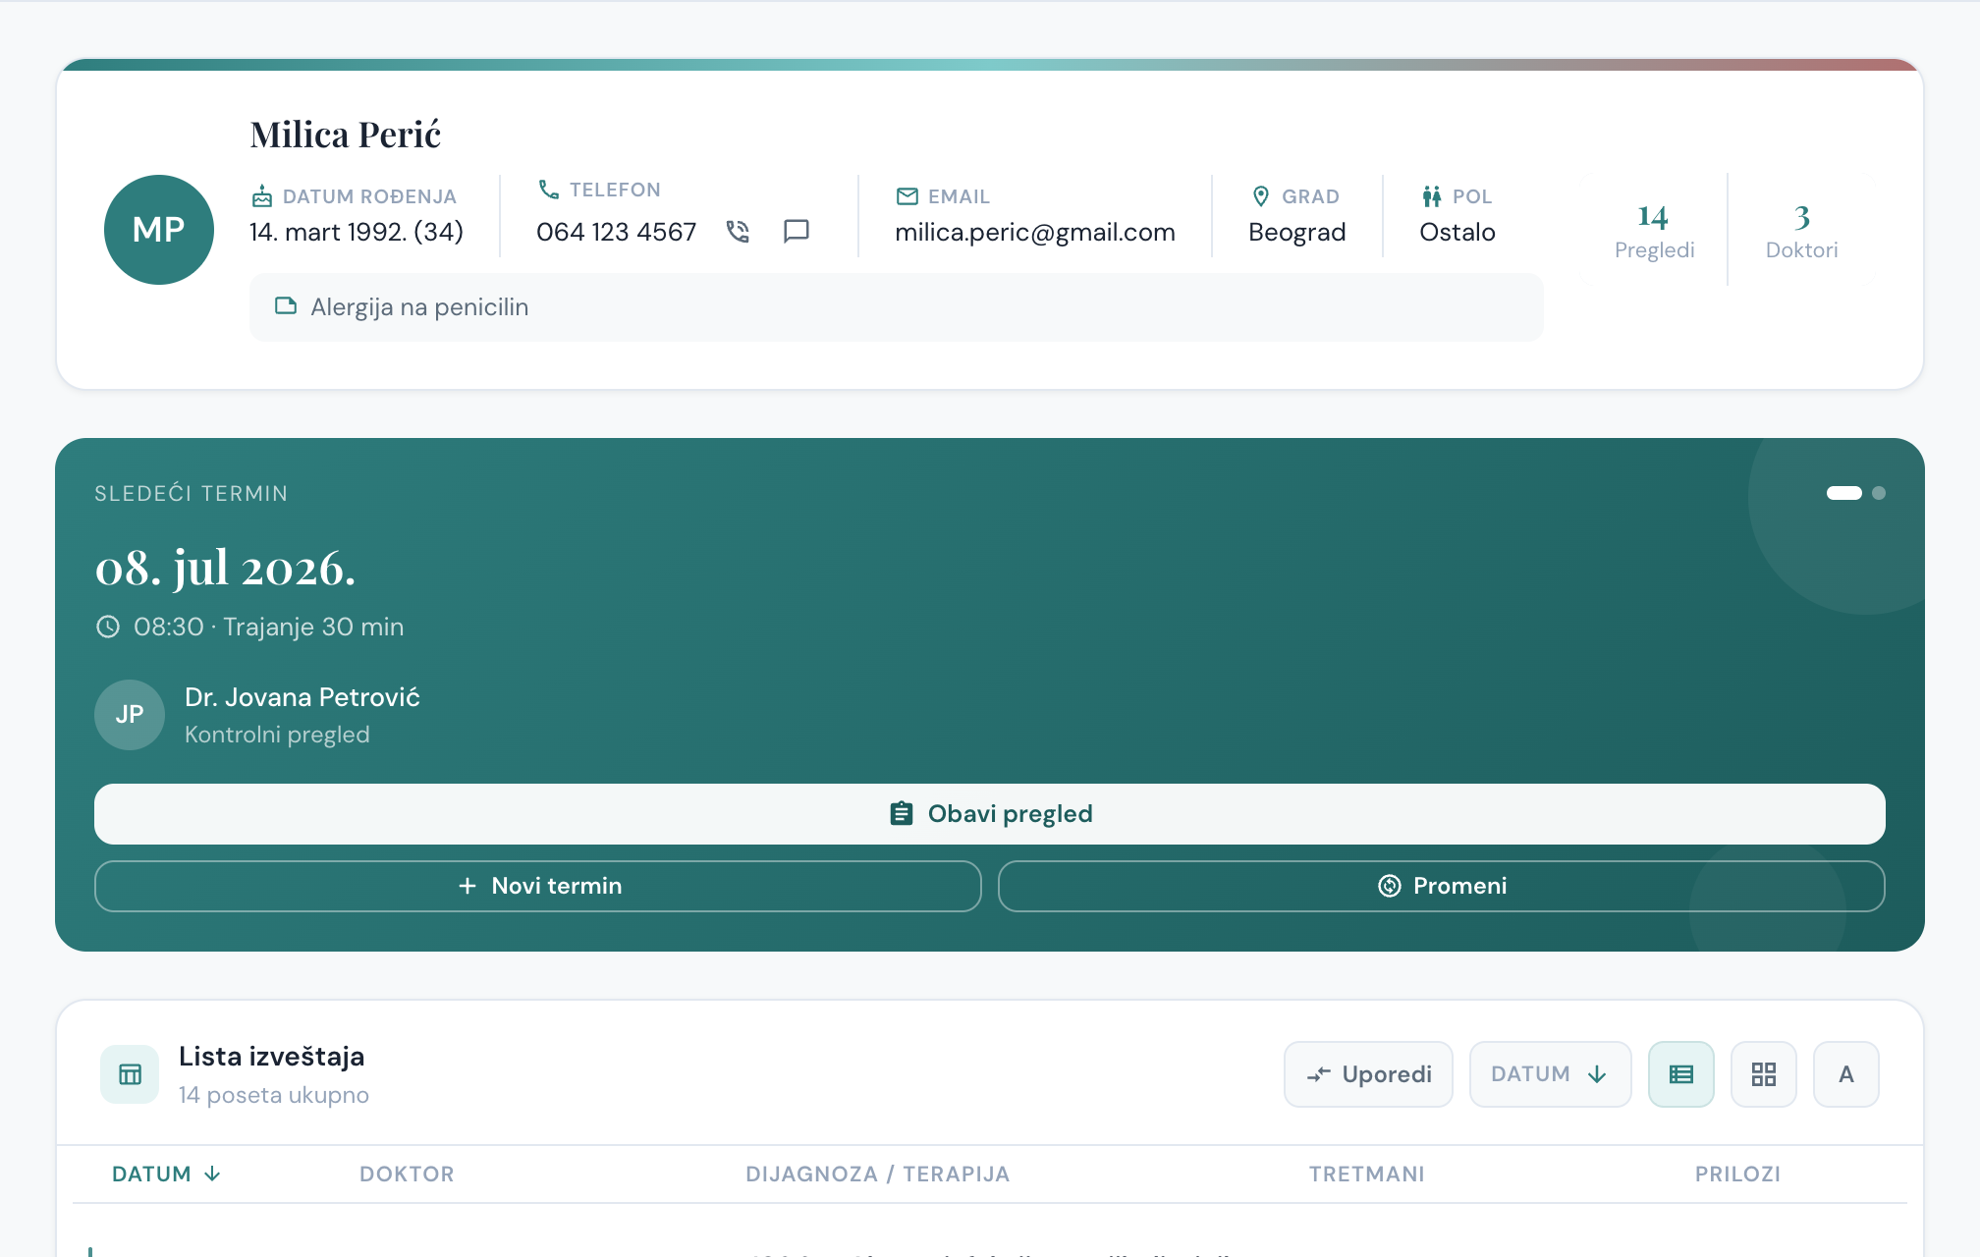
Task: Click the Novi termin button
Action: click(538, 886)
